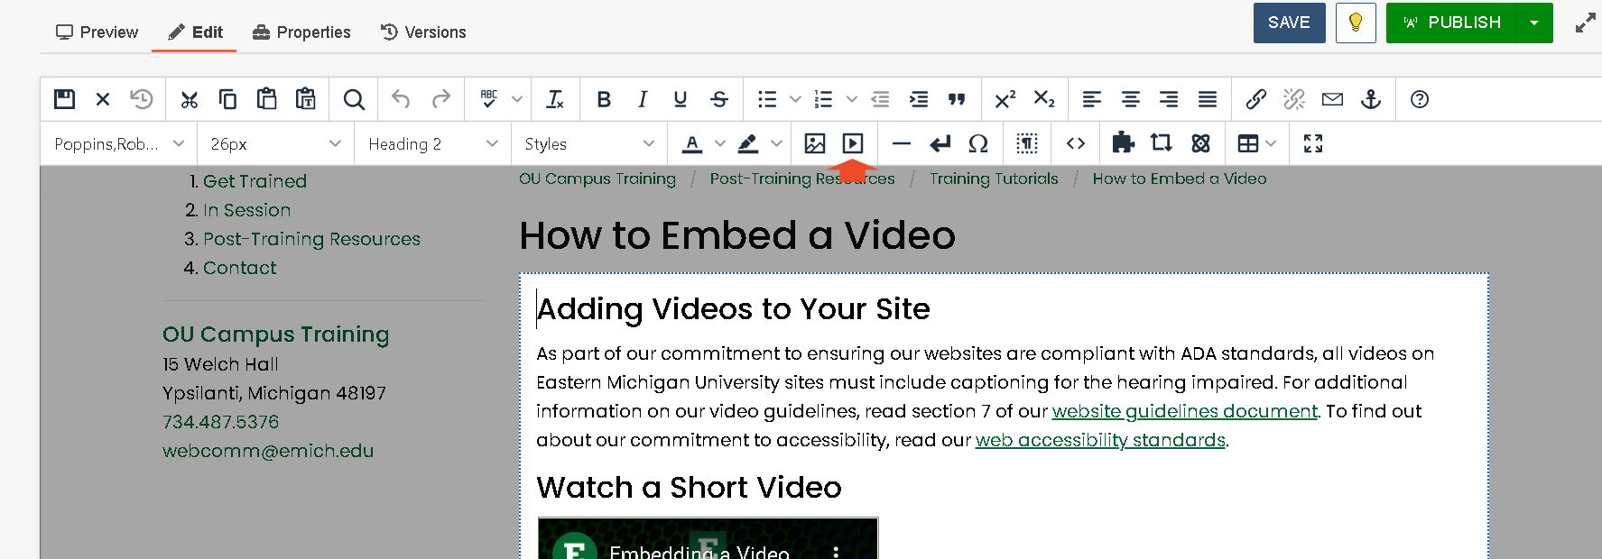Switch to the Edit tab

tap(195, 32)
